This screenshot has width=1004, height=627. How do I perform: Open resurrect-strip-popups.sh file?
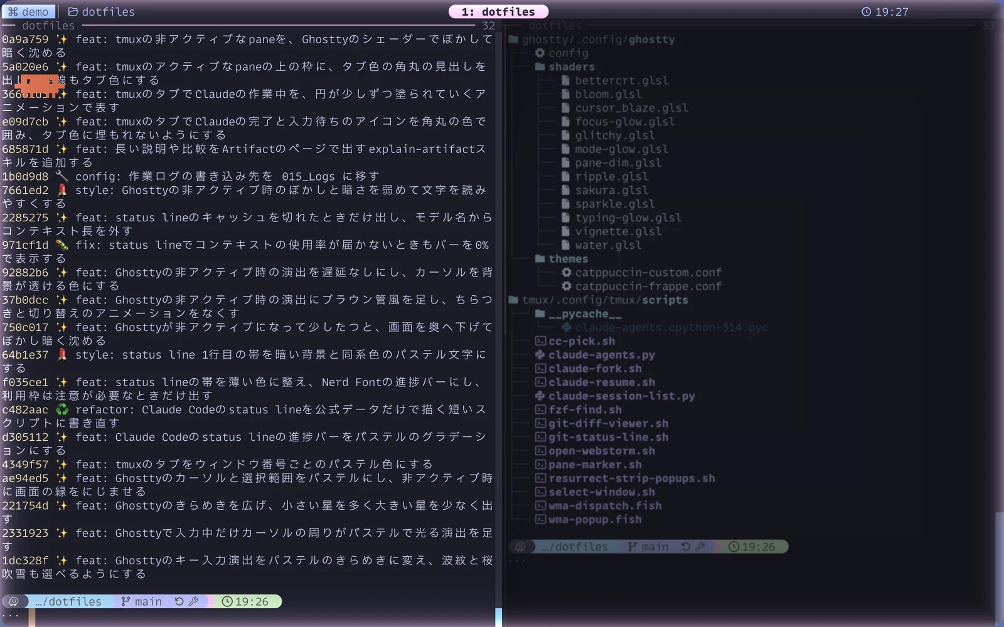click(625, 478)
